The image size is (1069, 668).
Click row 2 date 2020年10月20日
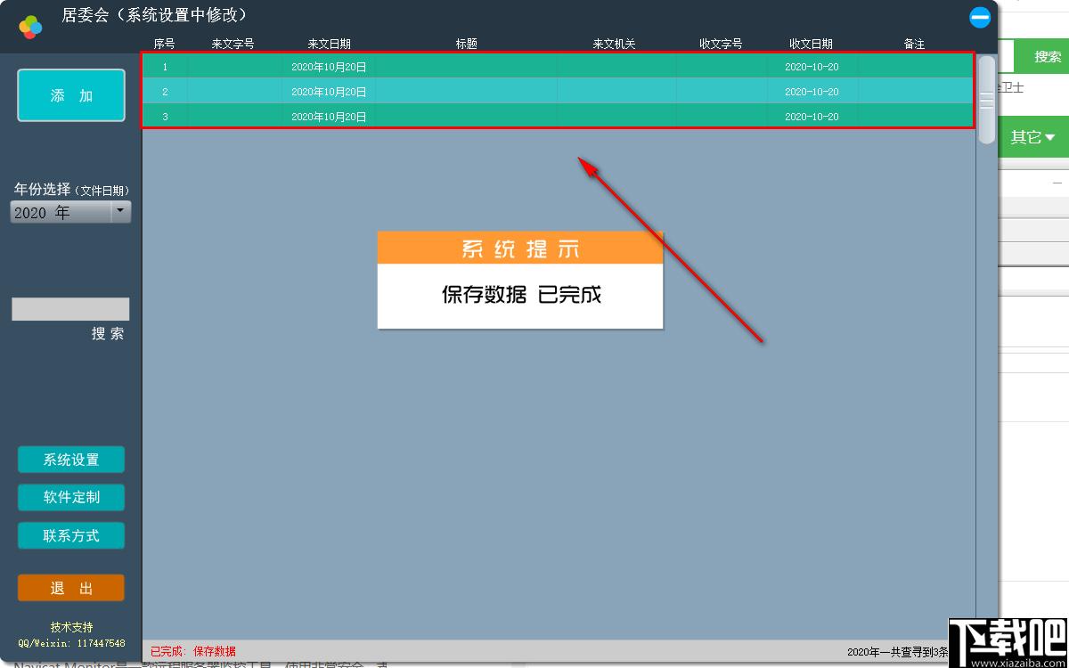[329, 92]
